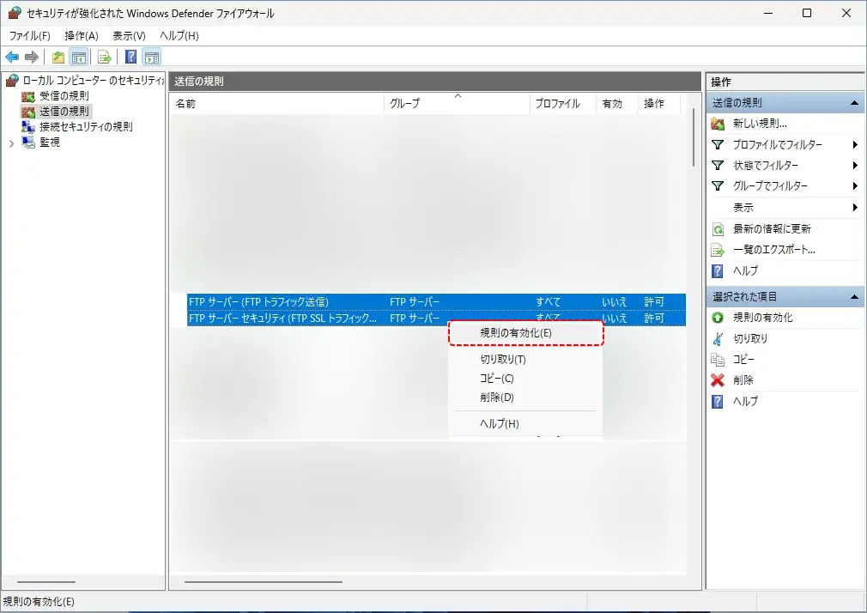Click the export list toolbar icon

105,58
